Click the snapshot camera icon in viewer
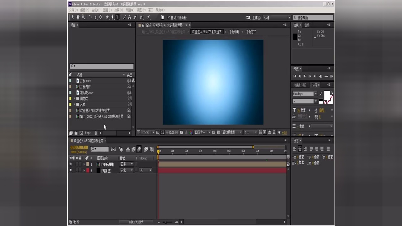This screenshot has height=226, width=402. [x=182, y=132]
